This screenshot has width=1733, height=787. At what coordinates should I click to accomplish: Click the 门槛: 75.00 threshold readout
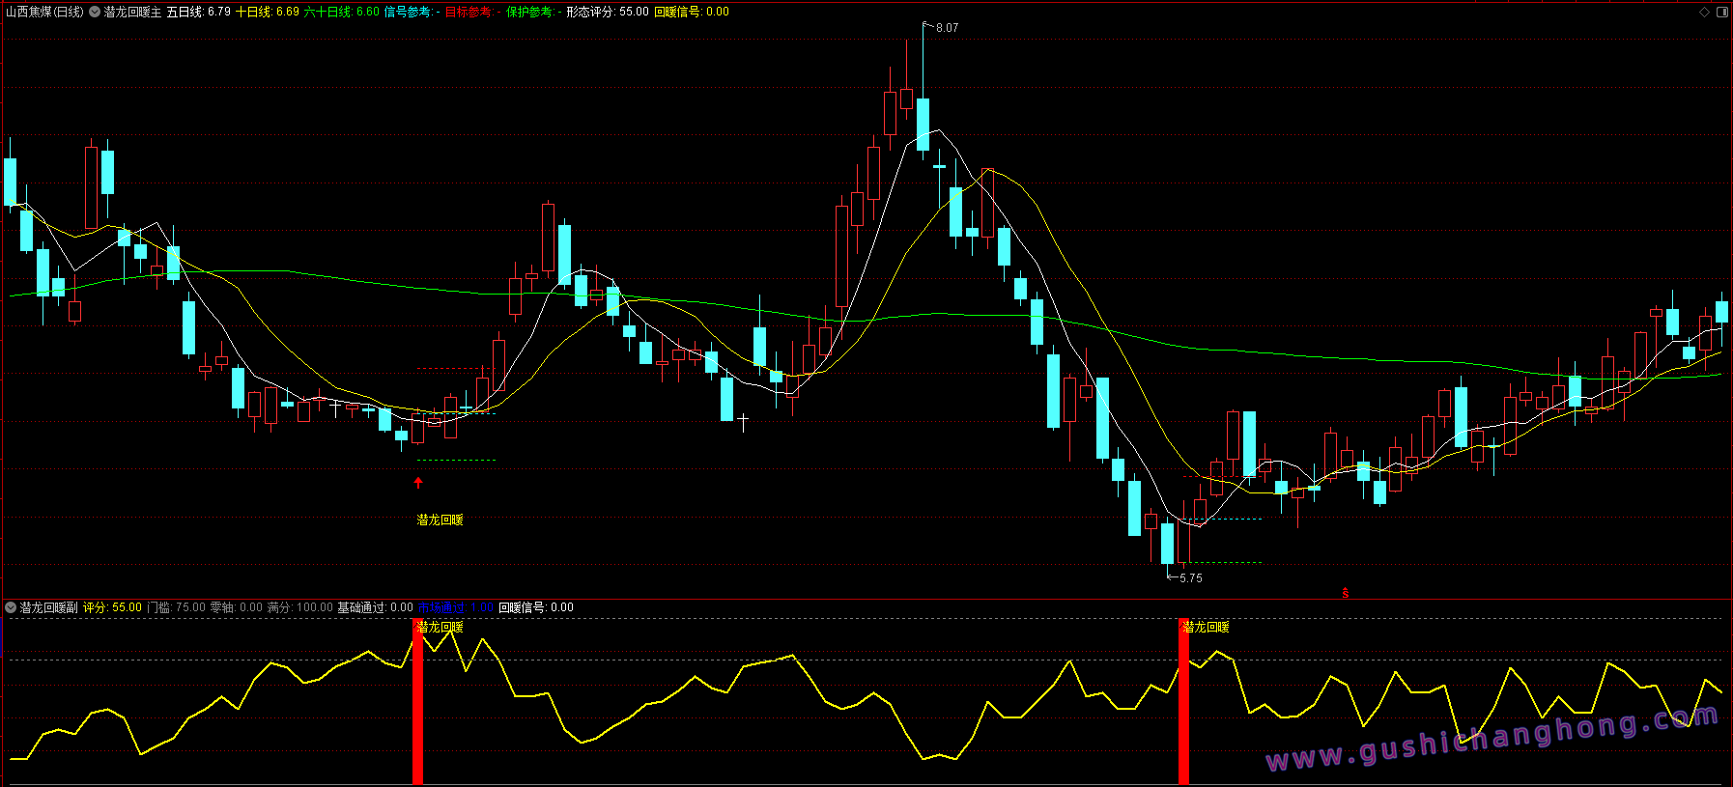(x=176, y=607)
